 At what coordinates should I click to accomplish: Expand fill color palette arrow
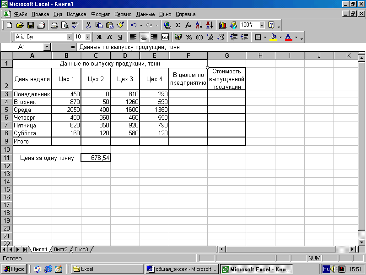tap(280, 37)
